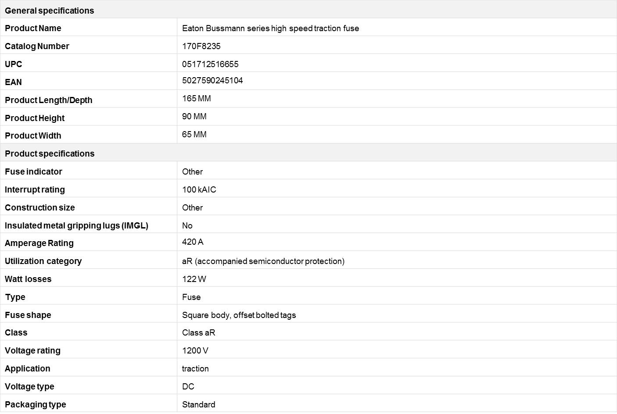Select catalog number value '170F8235'
This screenshot has width=617, height=414.
coord(201,46)
